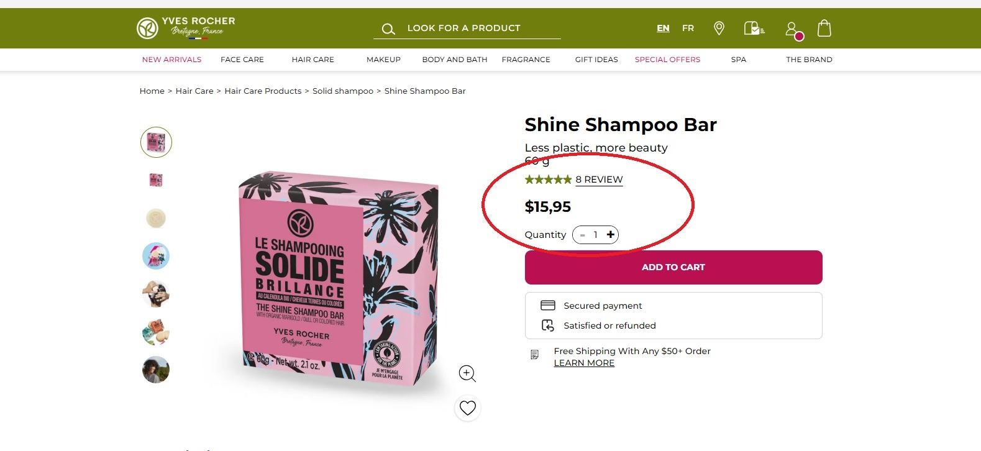Open the catalog order icon
981x451 pixels.
754,28
